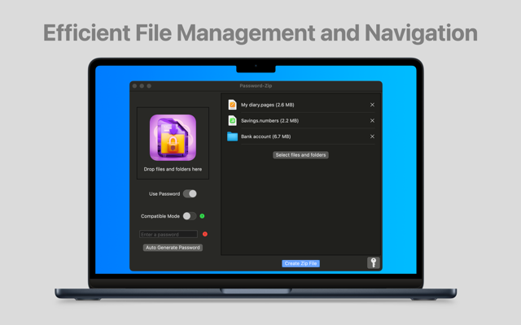Toggle the Use Password switch
The height and width of the screenshot is (325, 521).
pyautogui.click(x=190, y=193)
